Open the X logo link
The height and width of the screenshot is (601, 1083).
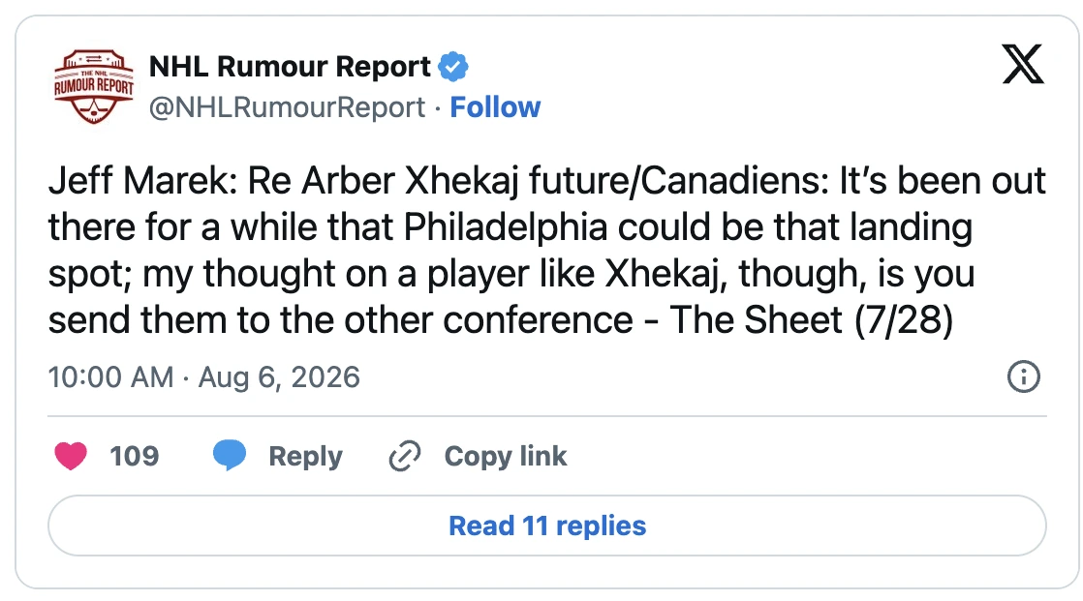(x=1023, y=64)
